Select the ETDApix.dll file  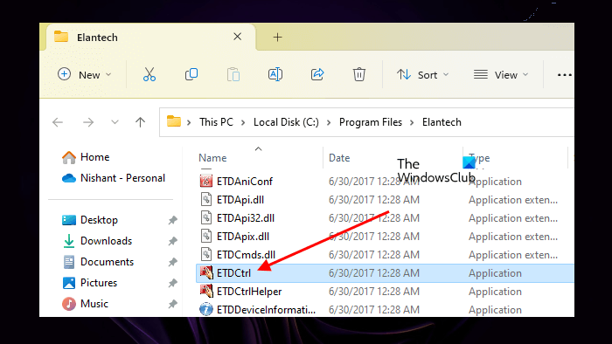click(x=243, y=237)
